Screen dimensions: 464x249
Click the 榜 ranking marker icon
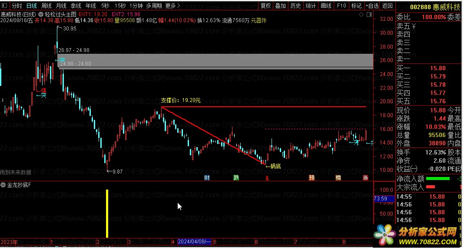tap(338, 177)
